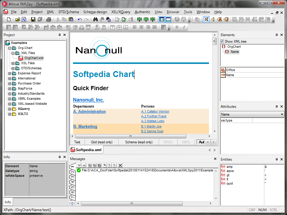This screenshot has height=215, width=287.
Task: Pin the Entities panel
Action: point(277,159)
